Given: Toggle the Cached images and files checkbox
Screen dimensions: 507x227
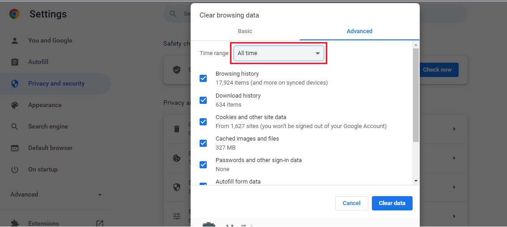Looking at the screenshot, I should [x=203, y=143].
